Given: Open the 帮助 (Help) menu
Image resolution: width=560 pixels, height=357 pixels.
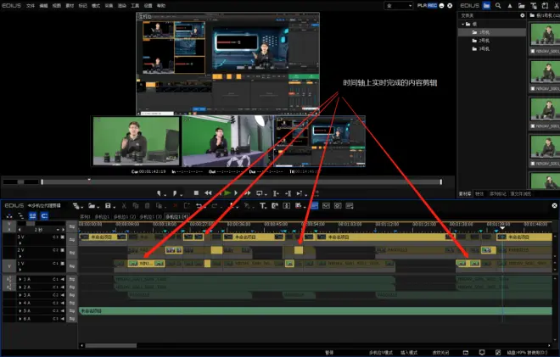Looking at the screenshot, I should click(161, 6).
